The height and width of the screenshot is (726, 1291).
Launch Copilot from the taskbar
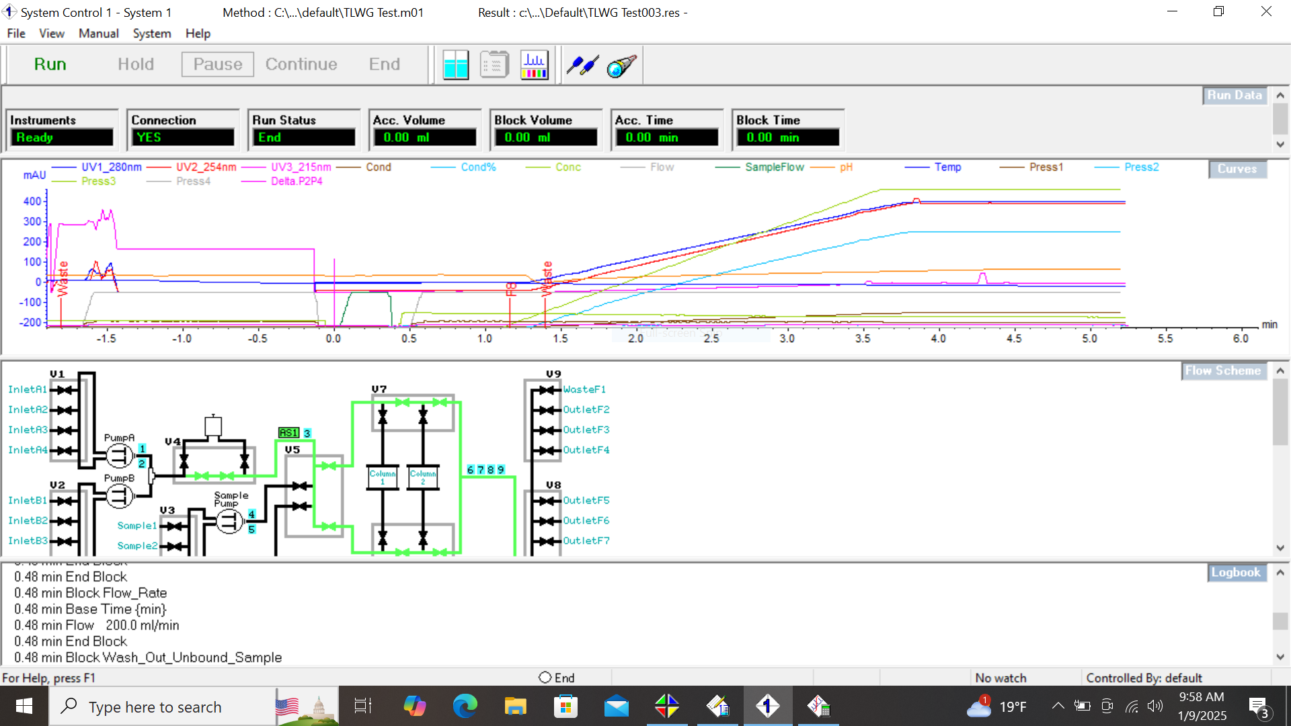(x=415, y=707)
